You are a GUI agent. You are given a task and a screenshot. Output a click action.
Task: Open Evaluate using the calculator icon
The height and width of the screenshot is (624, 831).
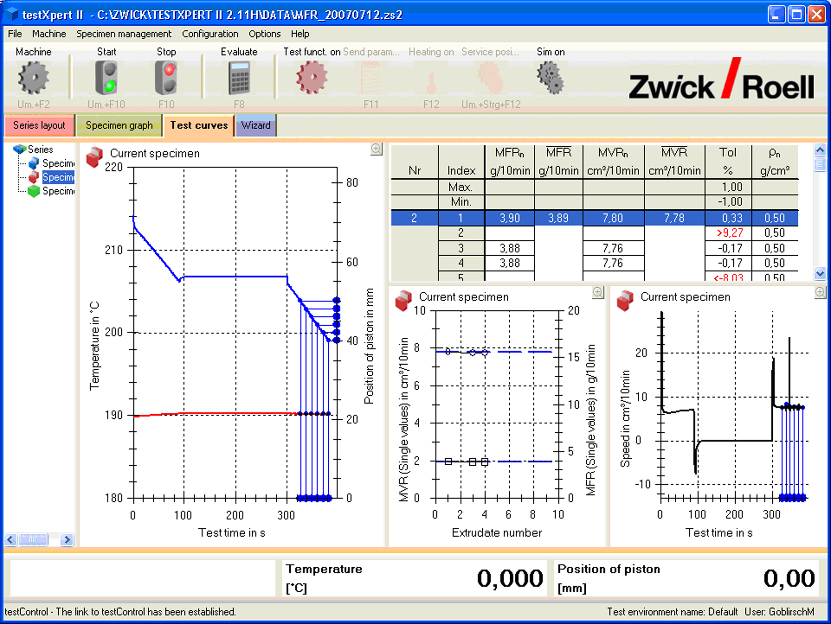coord(239,78)
